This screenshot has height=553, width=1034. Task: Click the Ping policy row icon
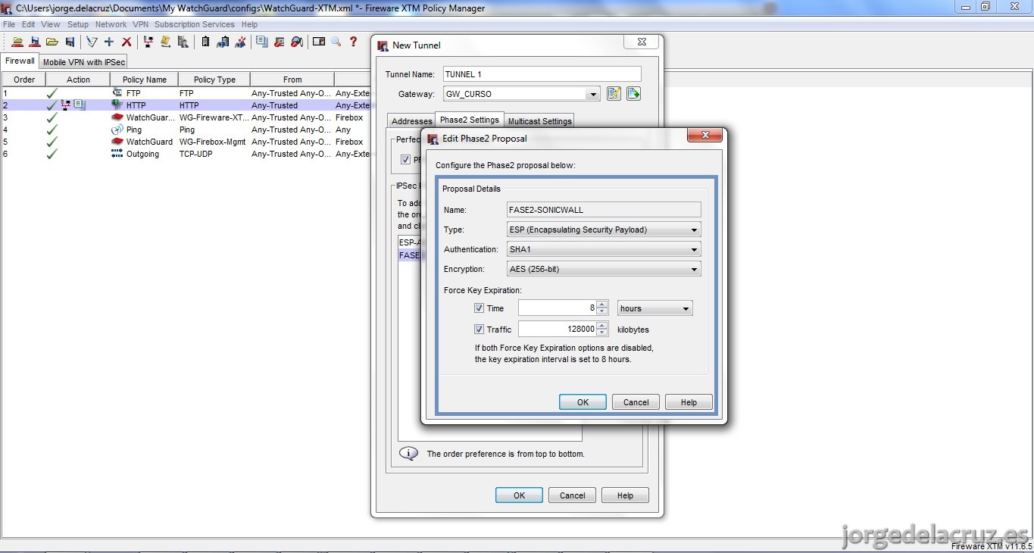click(x=117, y=130)
